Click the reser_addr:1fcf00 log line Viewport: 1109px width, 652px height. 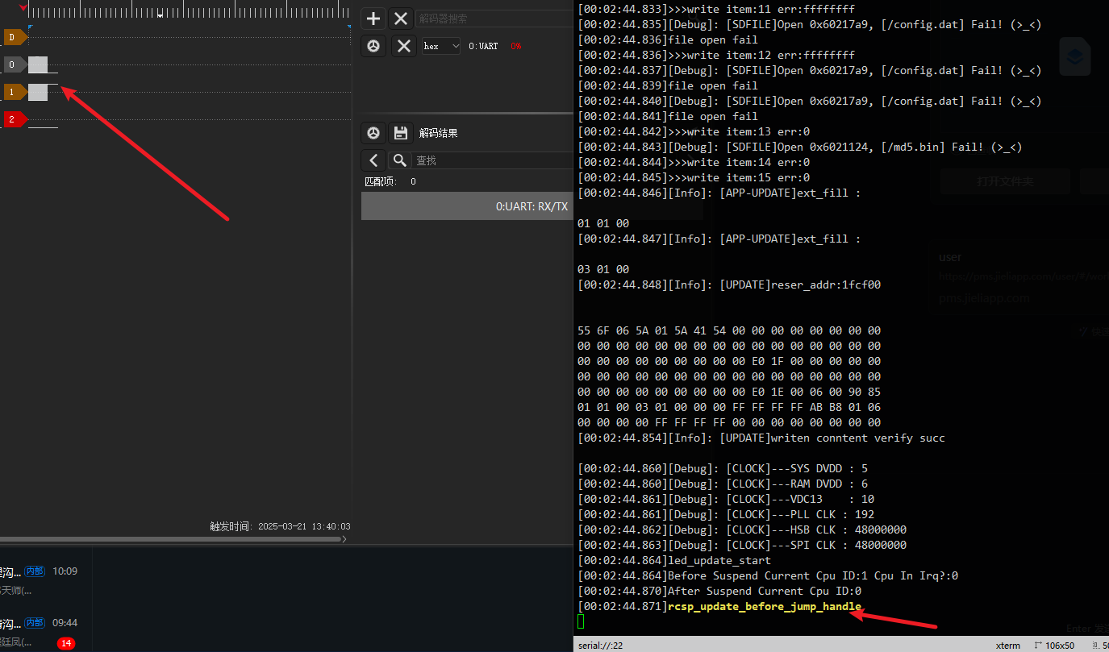pos(729,285)
